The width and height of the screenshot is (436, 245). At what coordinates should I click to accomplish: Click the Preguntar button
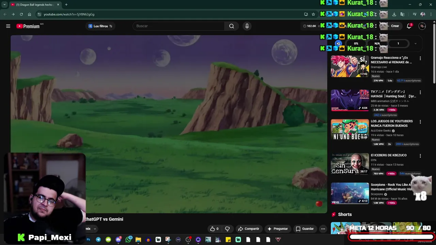[x=278, y=229]
